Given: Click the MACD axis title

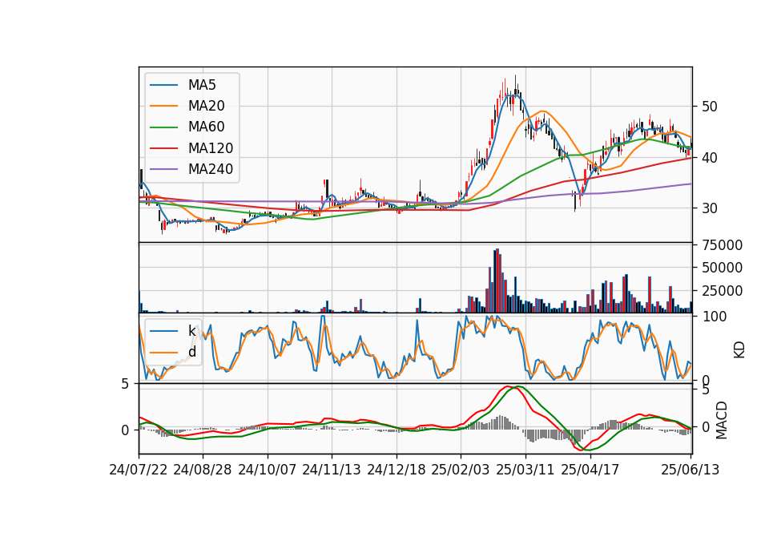Looking at the screenshot, I should [x=722, y=420].
